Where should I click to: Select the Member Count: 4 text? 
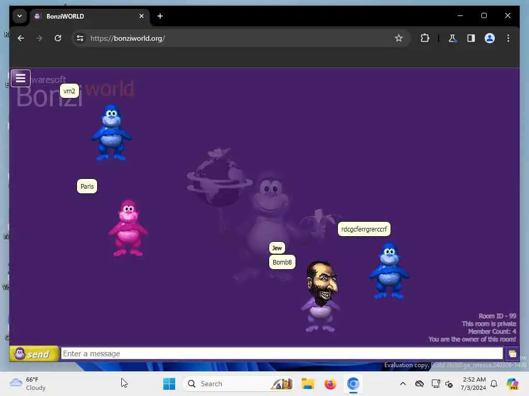492,332
